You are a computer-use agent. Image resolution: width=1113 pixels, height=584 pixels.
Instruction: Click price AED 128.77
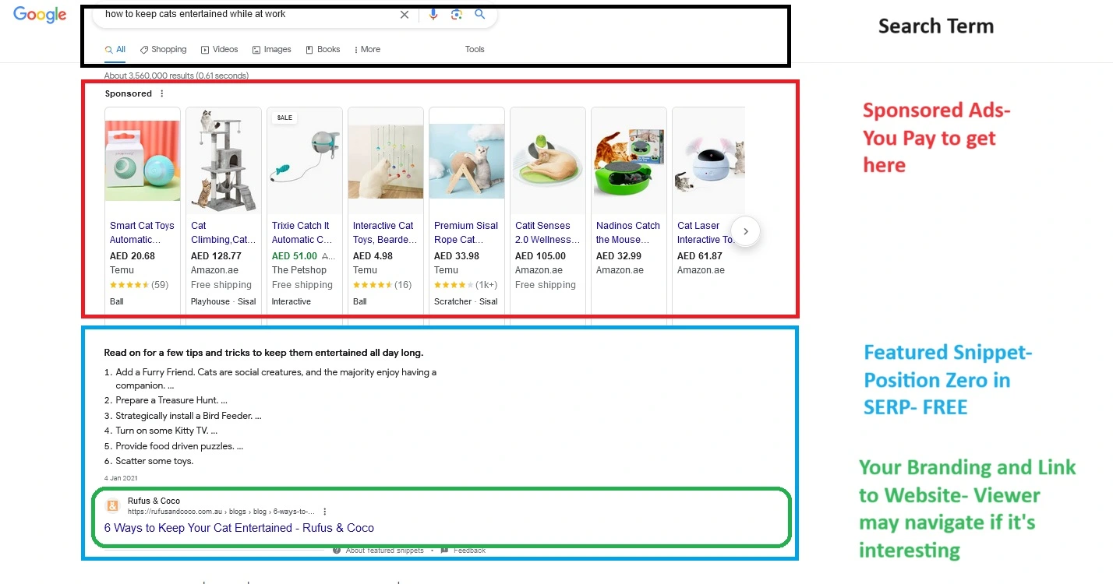tap(216, 255)
